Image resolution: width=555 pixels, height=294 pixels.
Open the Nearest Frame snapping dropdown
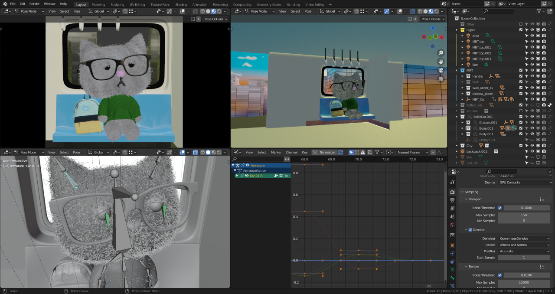tap(411, 152)
